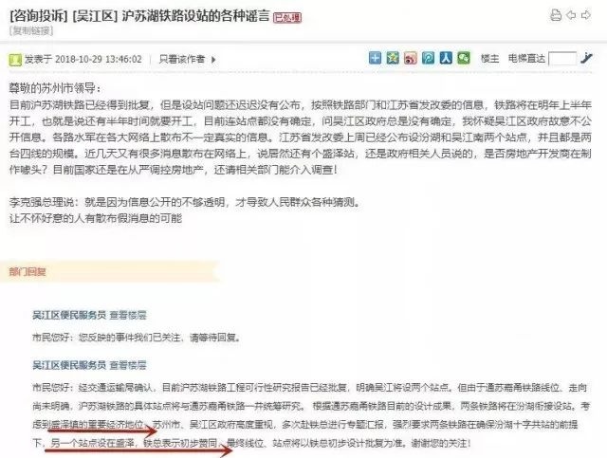
Task: Click the author avatar icon beside post date
Action: [x=15, y=60]
